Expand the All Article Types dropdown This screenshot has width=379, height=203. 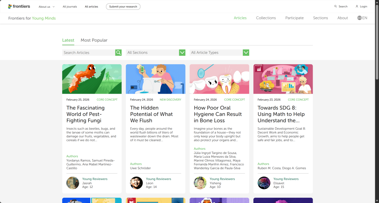point(246,53)
